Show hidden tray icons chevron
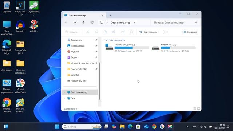 187,127
